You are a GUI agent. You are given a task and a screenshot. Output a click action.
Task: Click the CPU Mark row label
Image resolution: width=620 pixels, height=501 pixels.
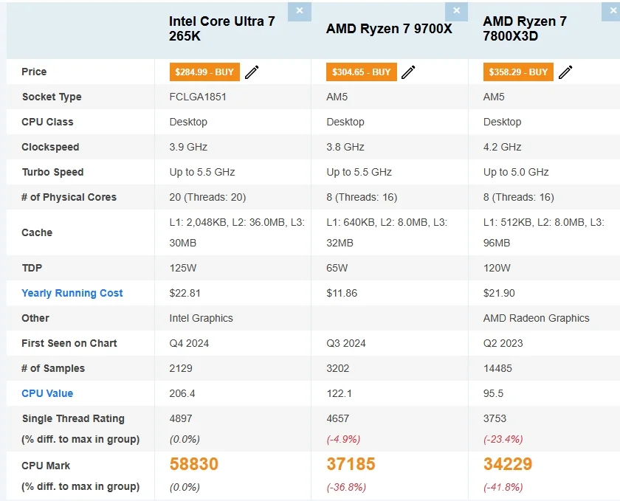(x=46, y=466)
